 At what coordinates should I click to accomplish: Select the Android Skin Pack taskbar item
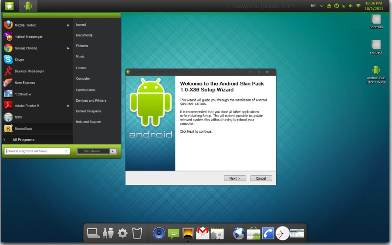point(28,6)
